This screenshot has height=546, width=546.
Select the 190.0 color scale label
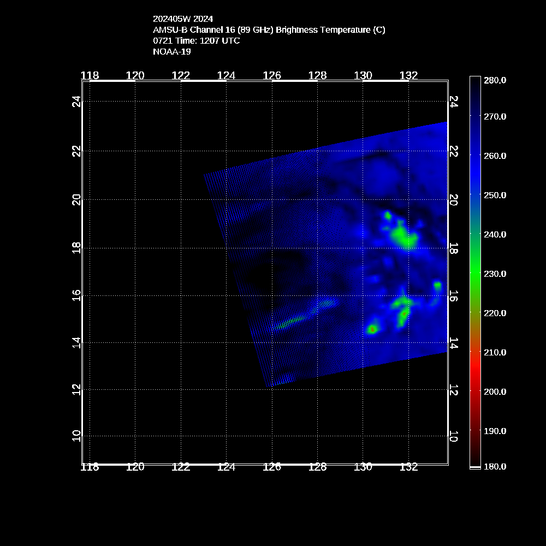pos(495,431)
